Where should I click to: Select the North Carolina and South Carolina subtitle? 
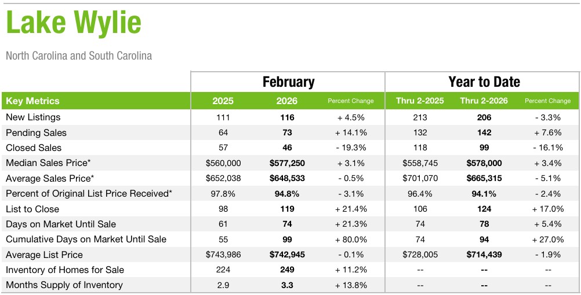(79, 56)
